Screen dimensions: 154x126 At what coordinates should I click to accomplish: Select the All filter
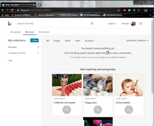48,41
